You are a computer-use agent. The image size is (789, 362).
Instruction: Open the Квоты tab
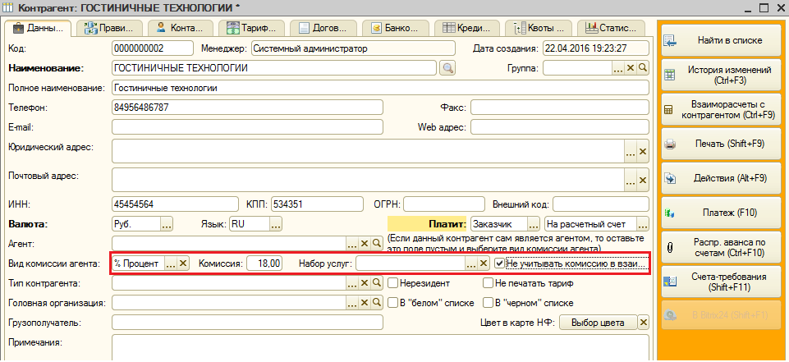click(539, 28)
